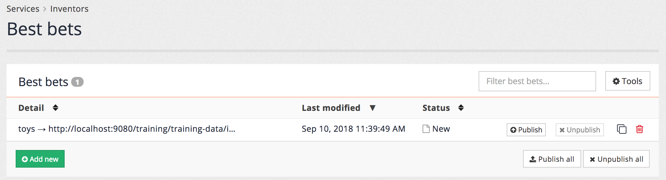This screenshot has width=666, height=180.
Task: Sort by the Last modified header
Action: tap(331, 108)
